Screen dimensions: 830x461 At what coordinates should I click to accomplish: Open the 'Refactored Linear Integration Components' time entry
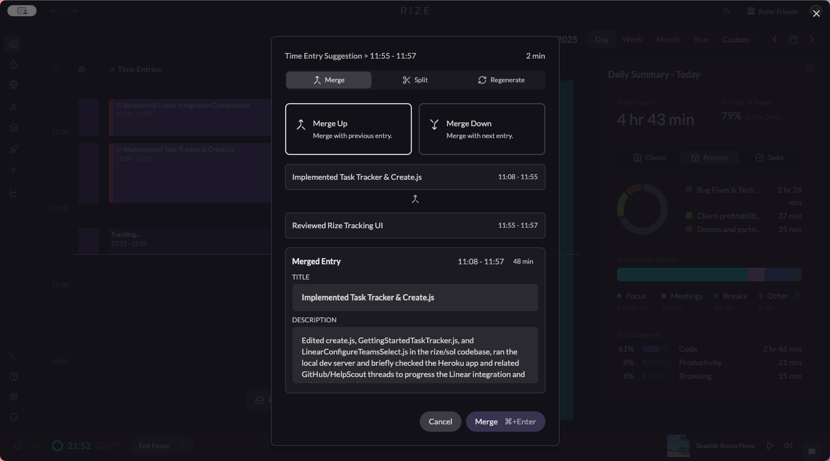(190, 117)
